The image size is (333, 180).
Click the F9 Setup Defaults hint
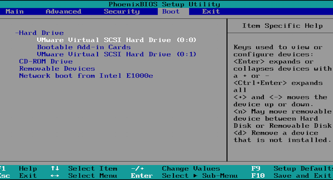[x=292, y=168]
